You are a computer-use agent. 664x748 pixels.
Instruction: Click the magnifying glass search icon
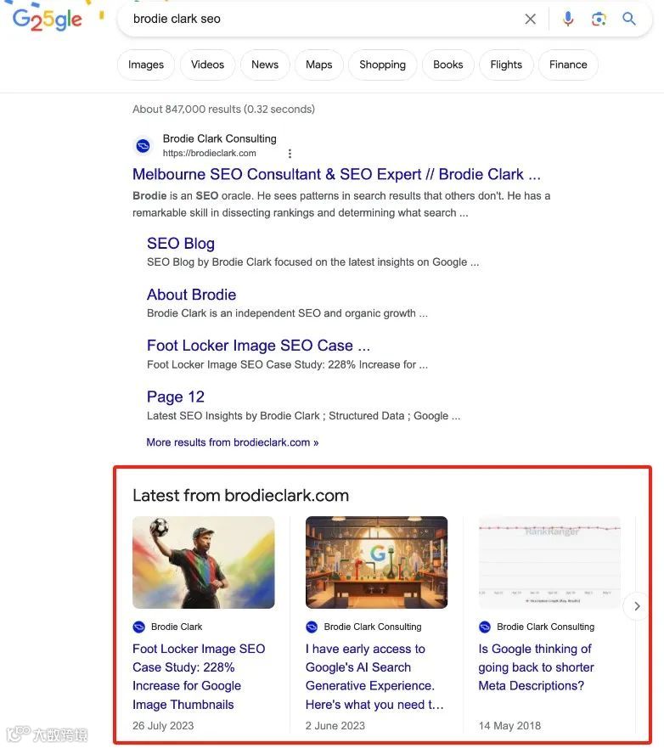point(629,19)
